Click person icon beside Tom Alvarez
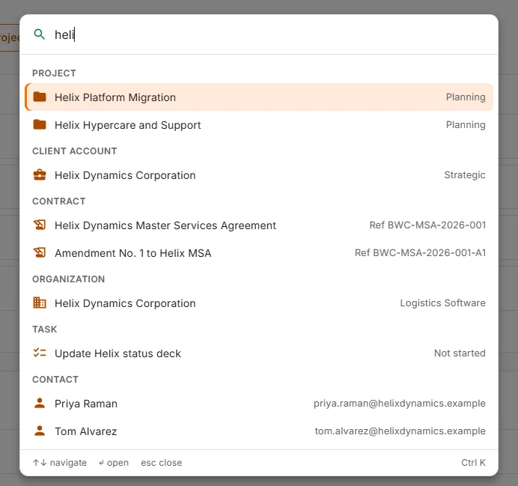 click(x=40, y=431)
